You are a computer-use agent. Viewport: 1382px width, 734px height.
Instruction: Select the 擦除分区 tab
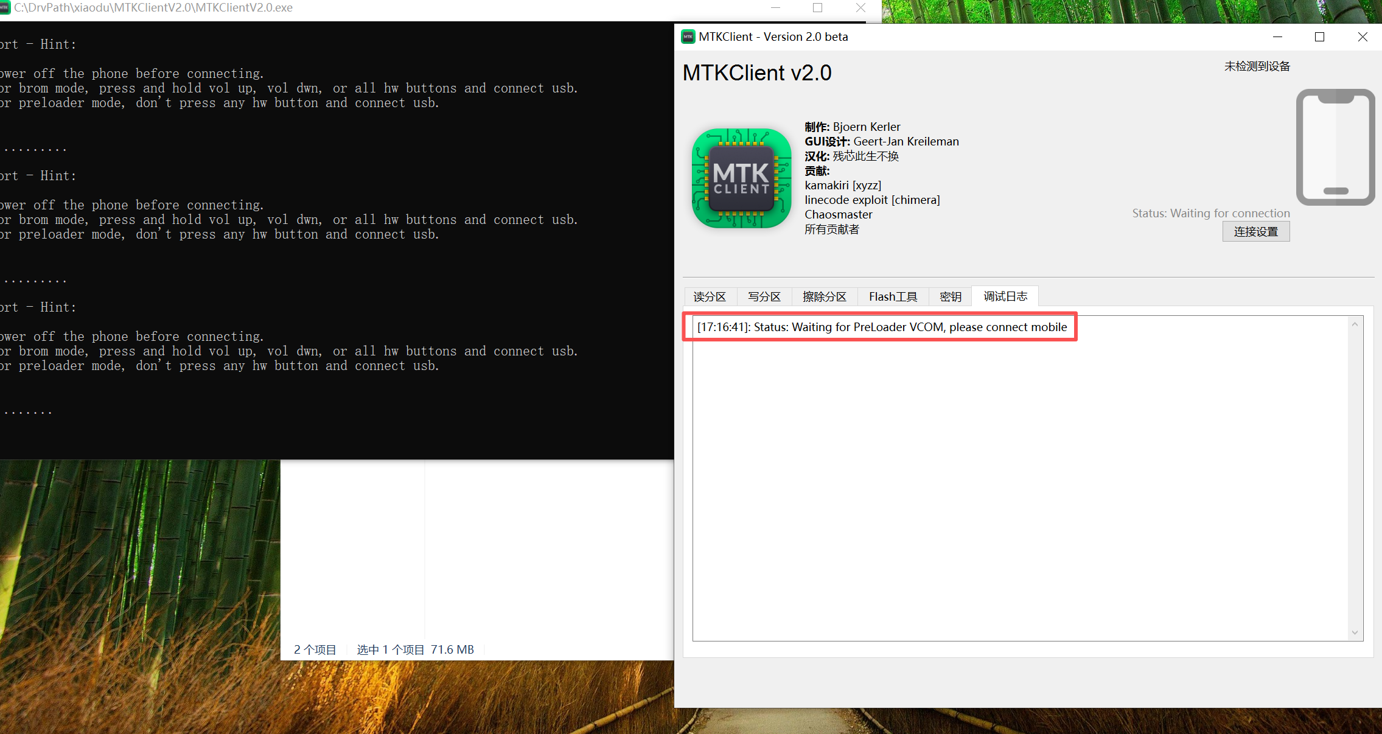824,296
